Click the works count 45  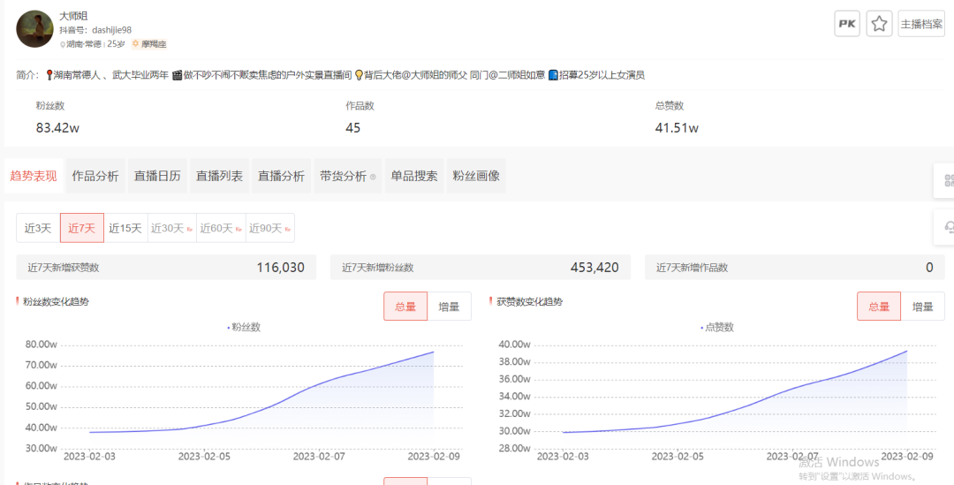352,128
